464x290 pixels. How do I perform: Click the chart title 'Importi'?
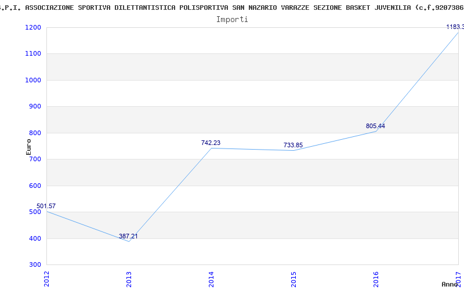[x=232, y=20]
